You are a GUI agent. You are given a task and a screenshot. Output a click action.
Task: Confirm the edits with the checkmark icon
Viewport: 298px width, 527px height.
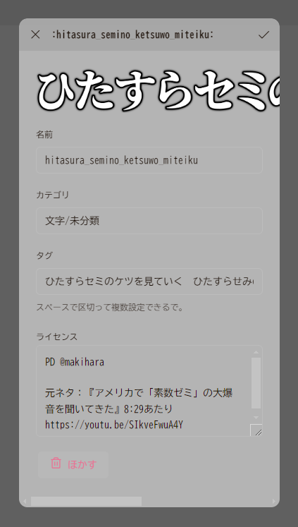coord(263,35)
